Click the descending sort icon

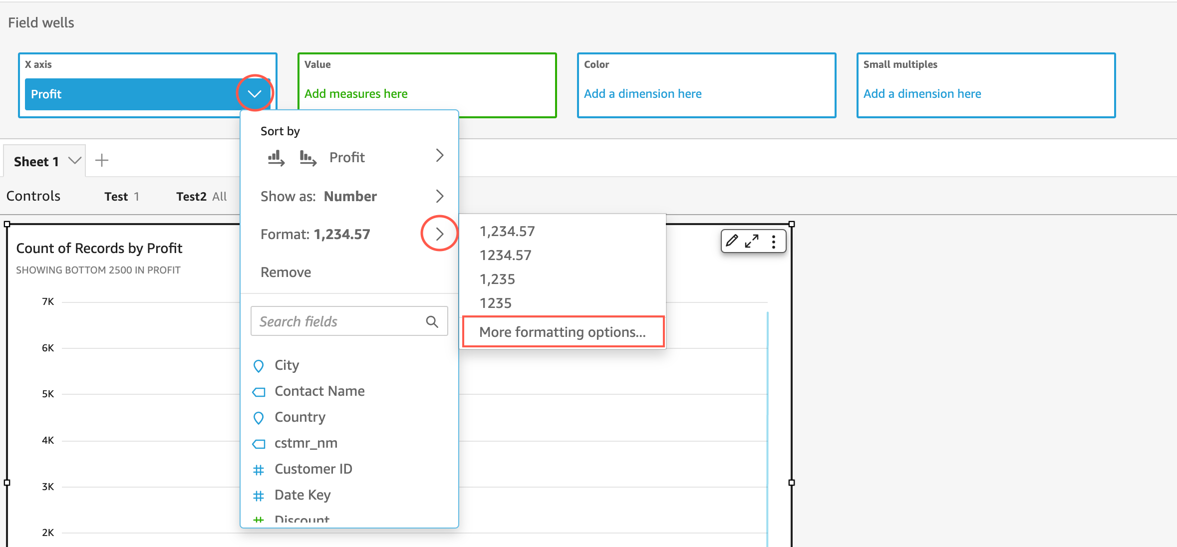click(307, 158)
